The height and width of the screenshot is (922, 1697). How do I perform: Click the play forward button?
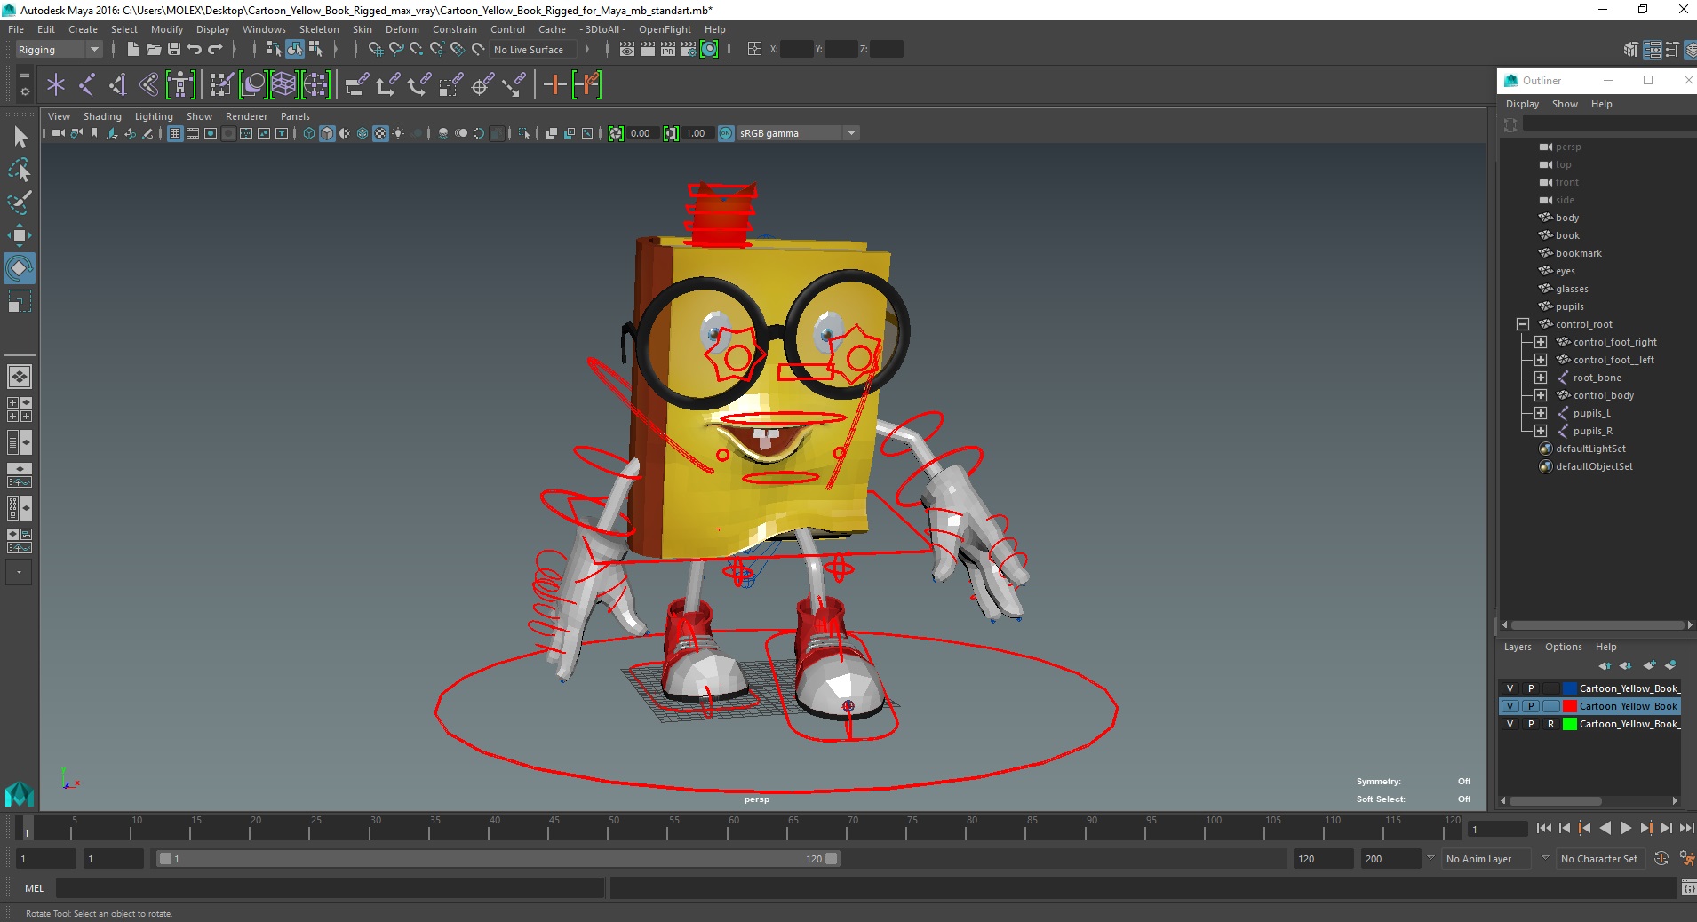coord(1625,828)
